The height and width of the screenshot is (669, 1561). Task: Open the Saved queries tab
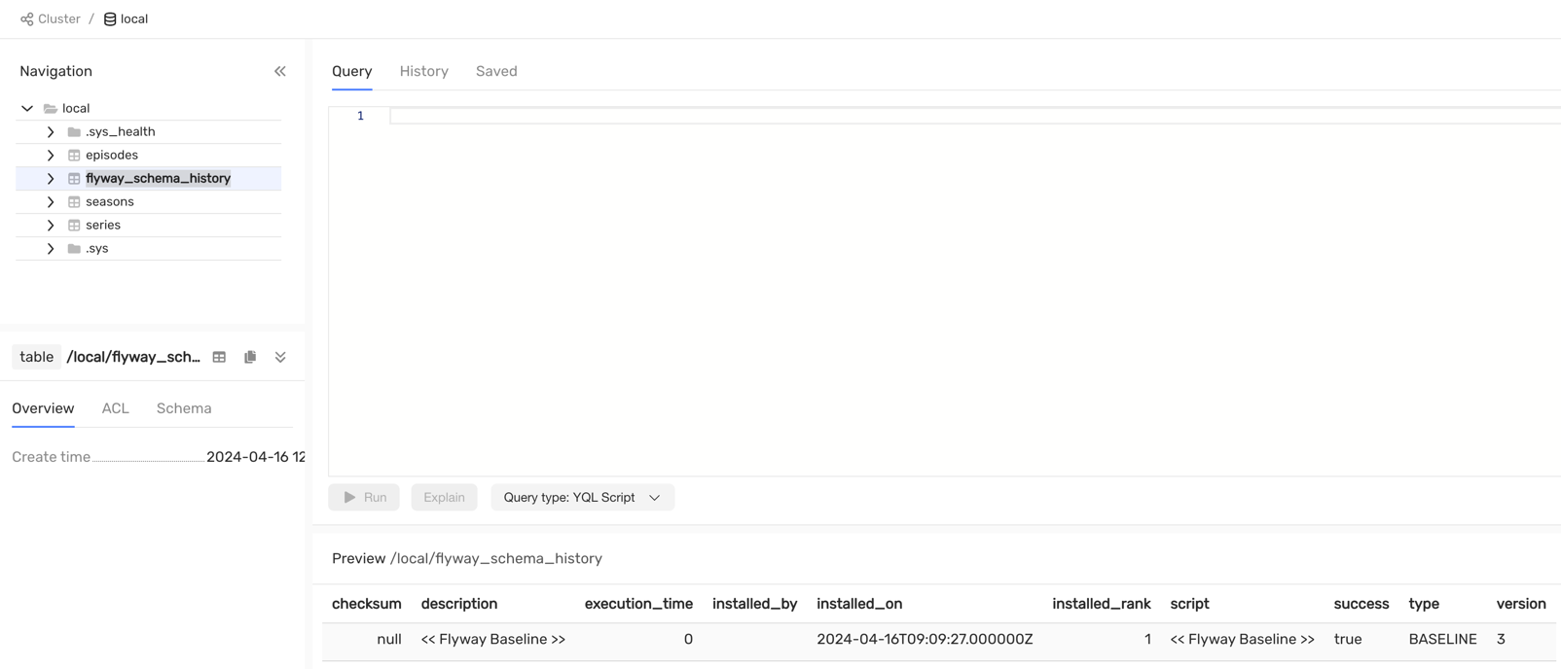[496, 71]
